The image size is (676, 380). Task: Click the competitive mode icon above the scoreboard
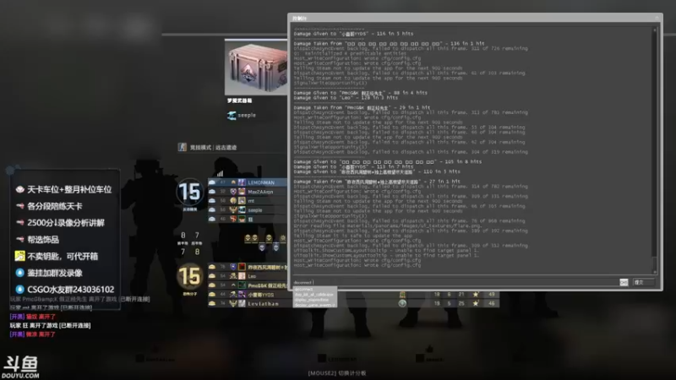(183, 147)
